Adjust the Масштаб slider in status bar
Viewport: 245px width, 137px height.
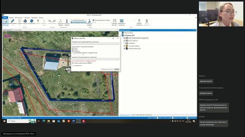coord(187,118)
